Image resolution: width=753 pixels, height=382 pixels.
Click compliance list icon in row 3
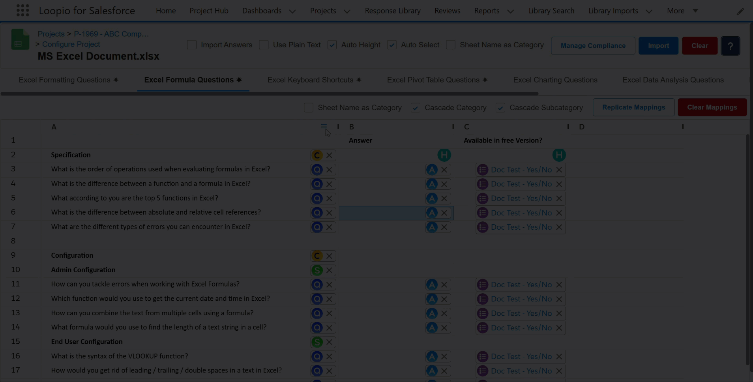pyautogui.click(x=482, y=170)
